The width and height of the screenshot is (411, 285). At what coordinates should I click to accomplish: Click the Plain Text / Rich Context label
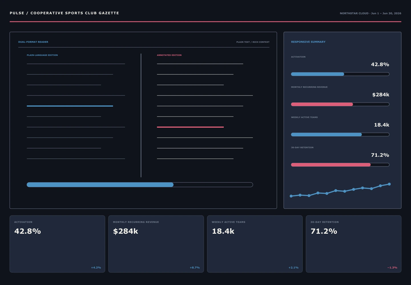[x=253, y=42]
